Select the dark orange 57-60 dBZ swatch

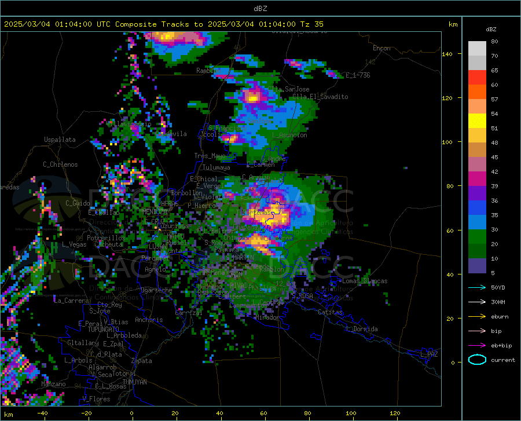[x=477, y=92]
